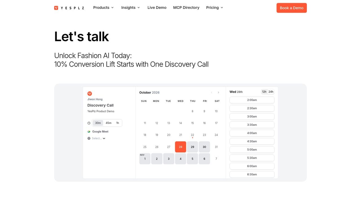Open MCP Directory page

(x=186, y=8)
